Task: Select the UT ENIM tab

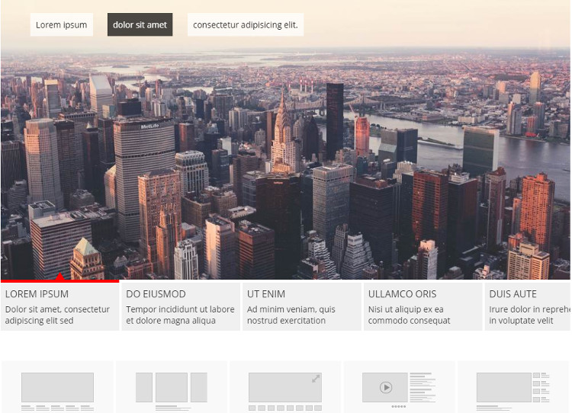Action: tap(302, 306)
